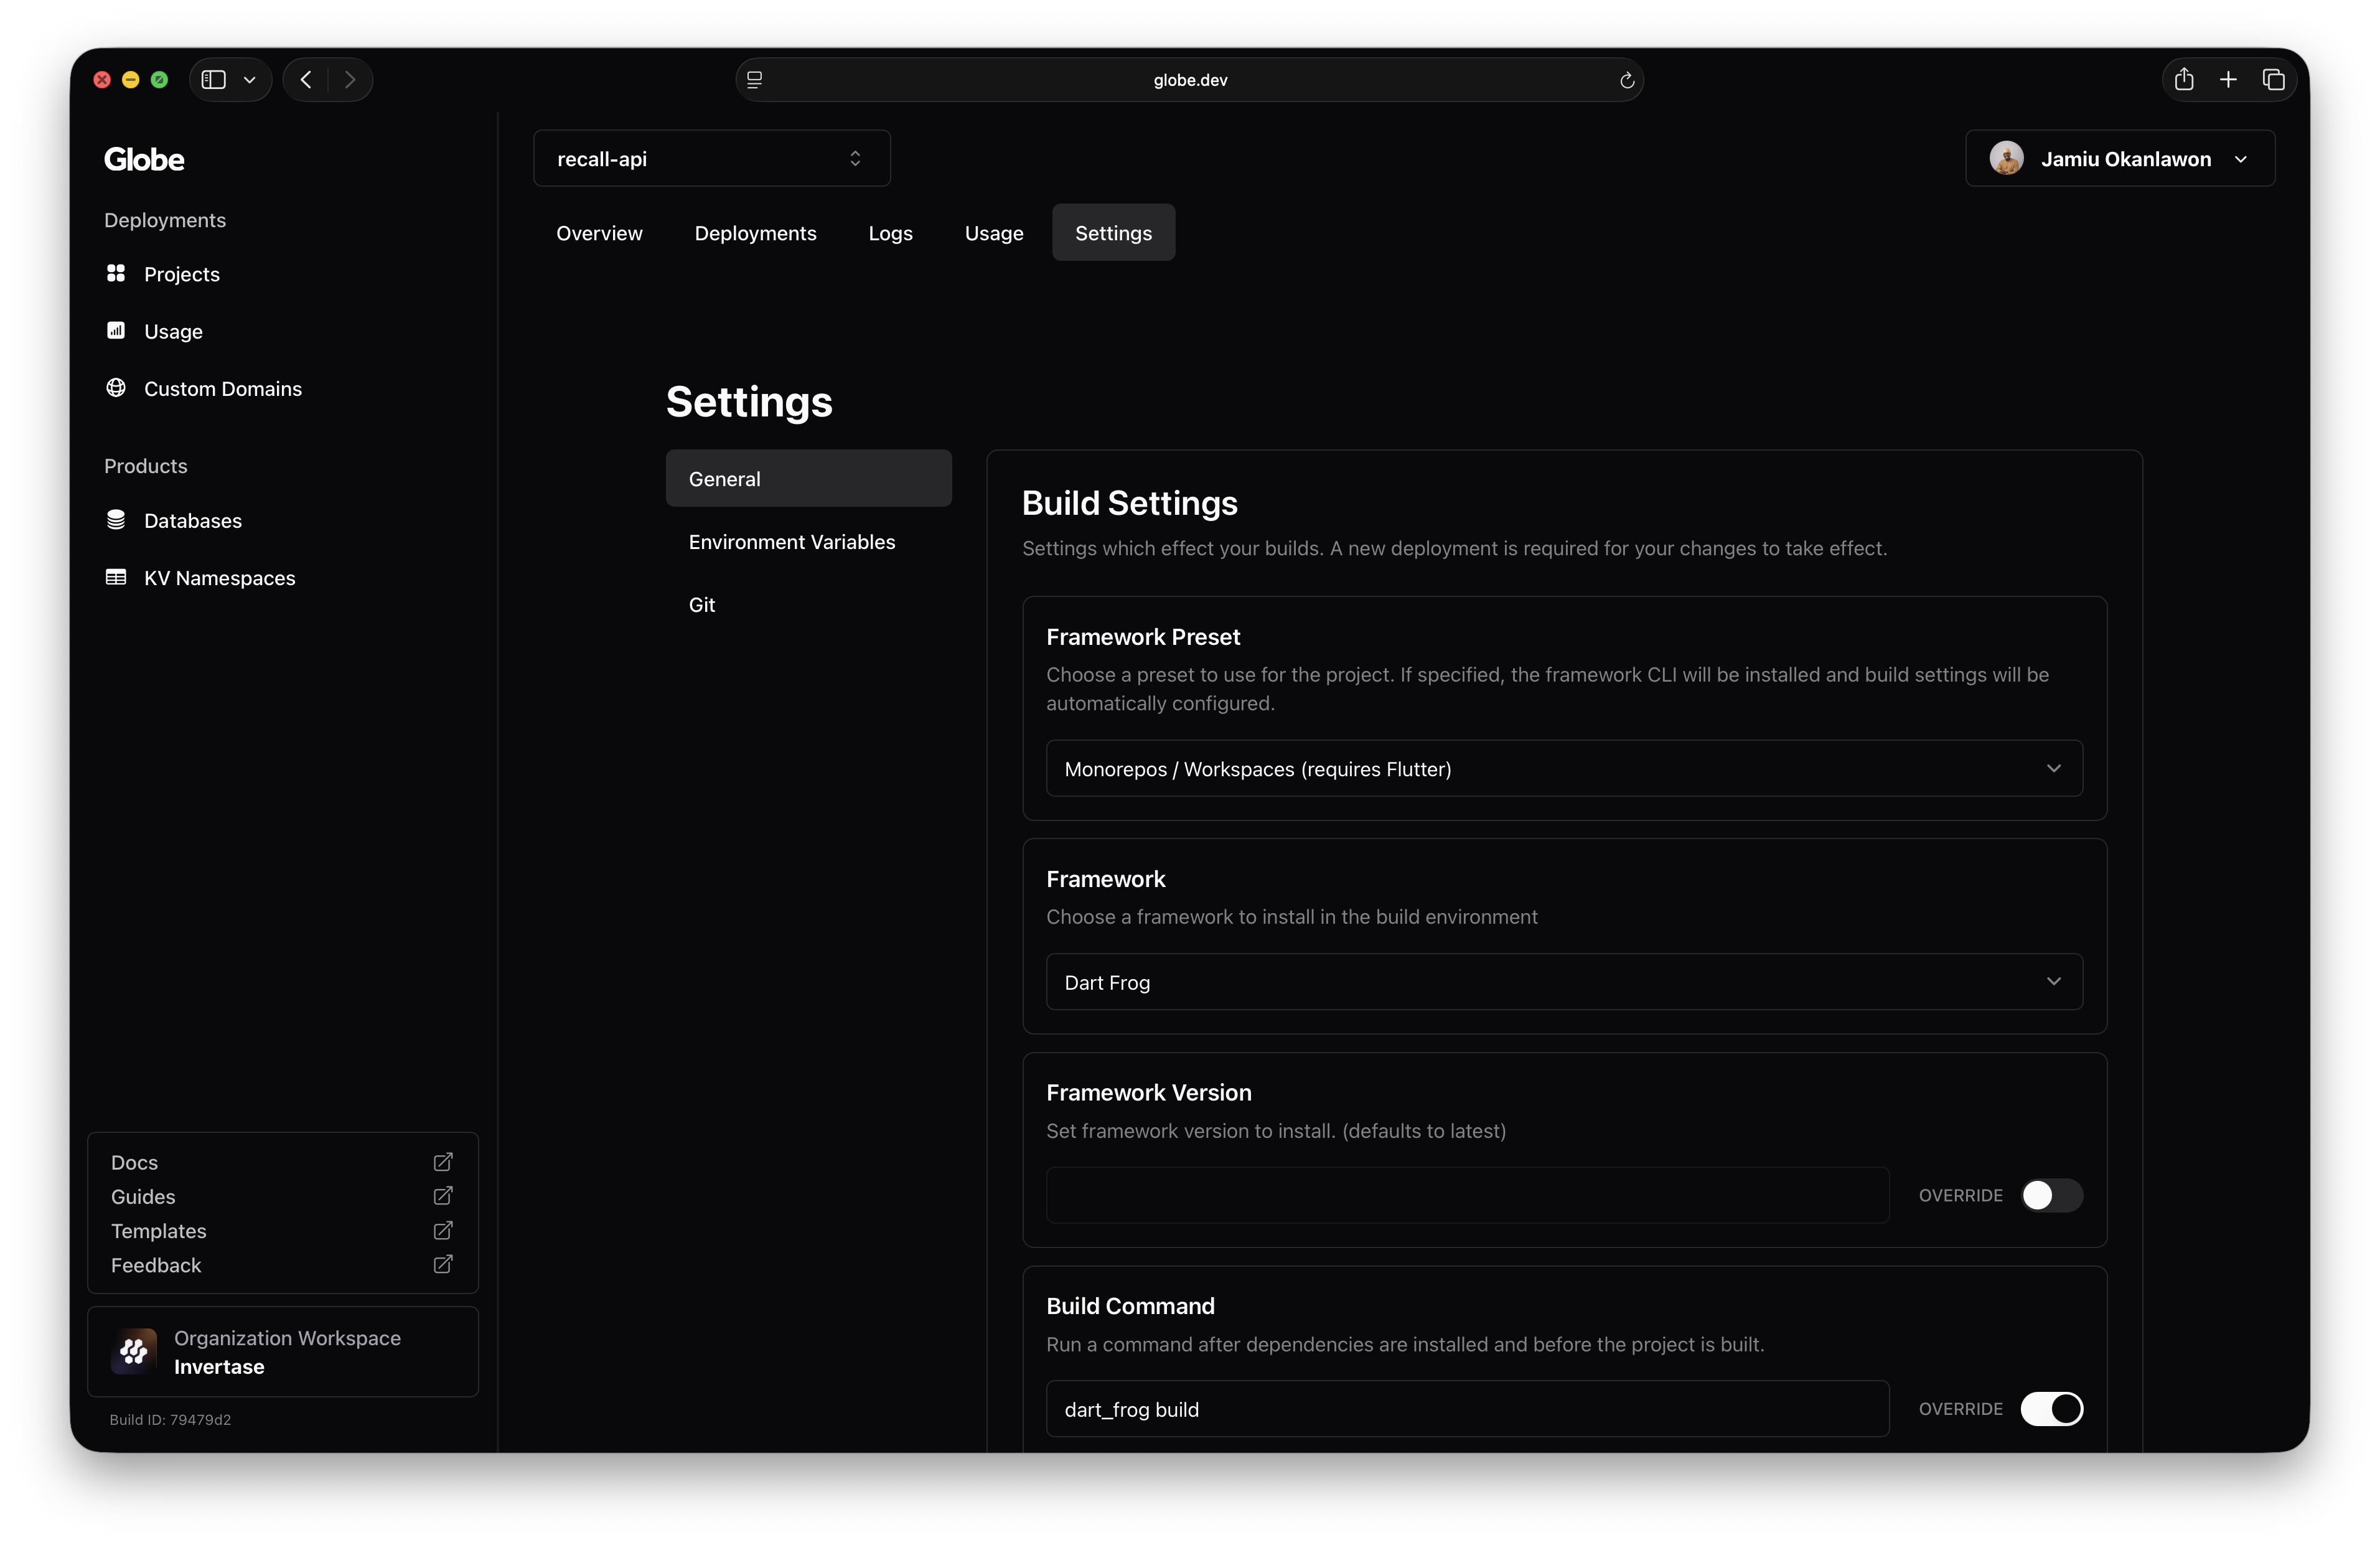The height and width of the screenshot is (1545, 2380).
Task: Open the Framework Preset dropdown
Action: 1563,769
